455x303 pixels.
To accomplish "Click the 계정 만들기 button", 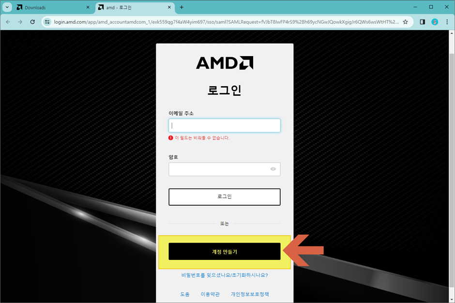I will [x=225, y=252].
